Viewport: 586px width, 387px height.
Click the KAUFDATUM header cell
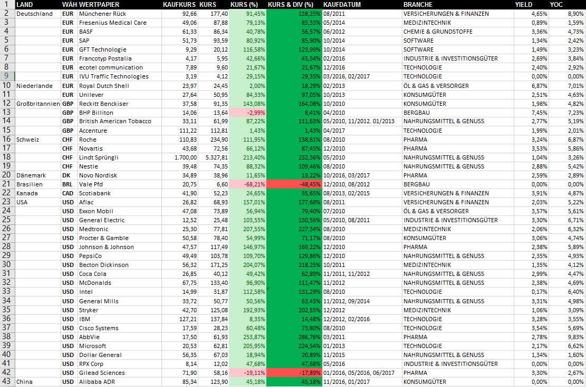(x=362, y=5)
